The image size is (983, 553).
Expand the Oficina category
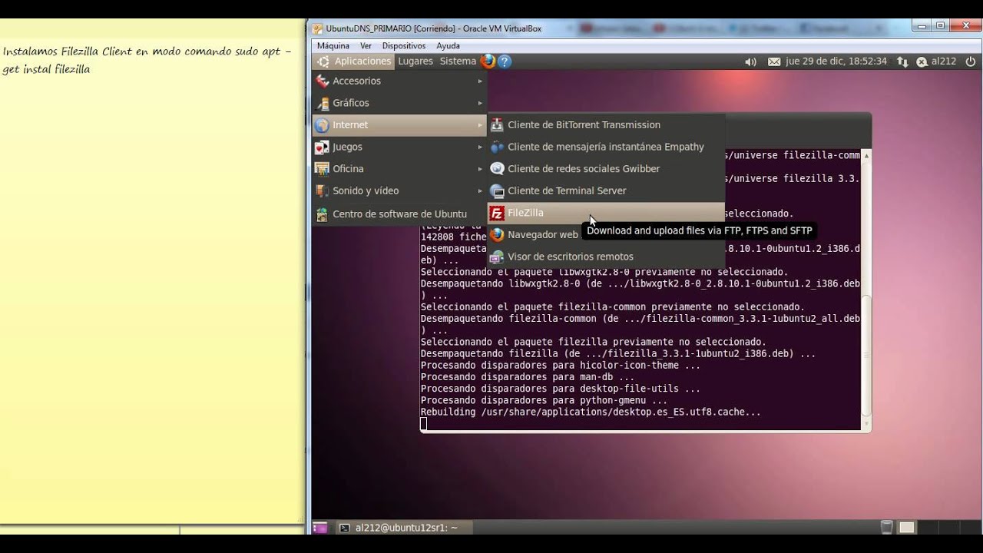(x=399, y=169)
